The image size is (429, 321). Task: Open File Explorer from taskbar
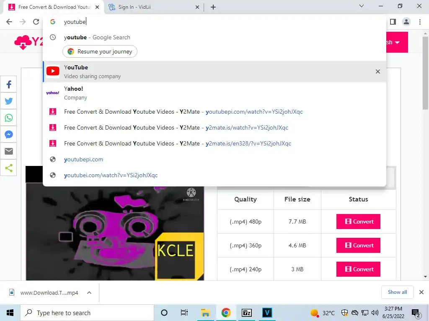pos(205,313)
